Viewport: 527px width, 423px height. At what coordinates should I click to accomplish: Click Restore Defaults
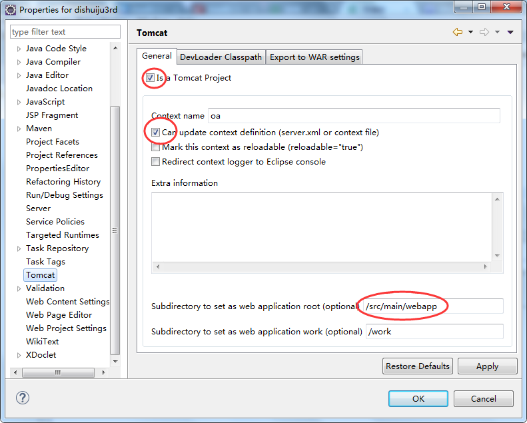coord(418,366)
